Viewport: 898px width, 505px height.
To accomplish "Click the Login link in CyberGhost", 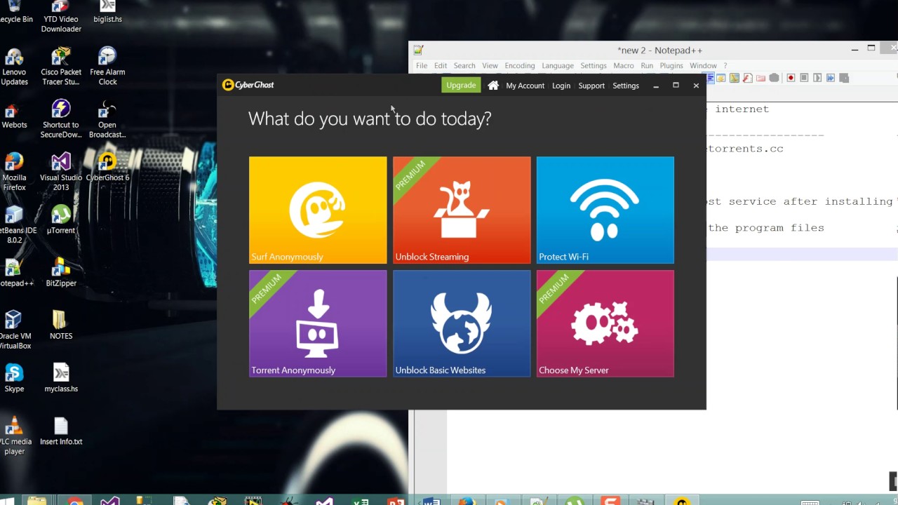I will point(561,86).
